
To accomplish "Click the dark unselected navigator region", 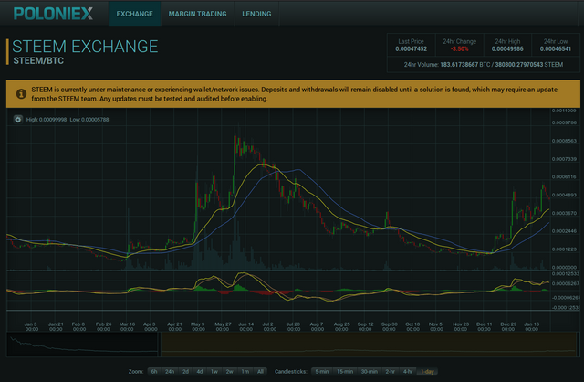I will point(82,345).
